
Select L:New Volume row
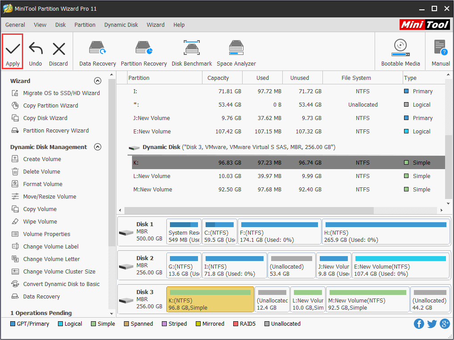[x=289, y=176]
